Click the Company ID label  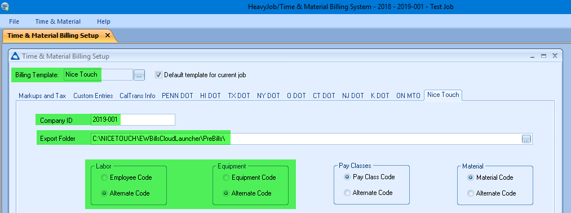click(56, 120)
